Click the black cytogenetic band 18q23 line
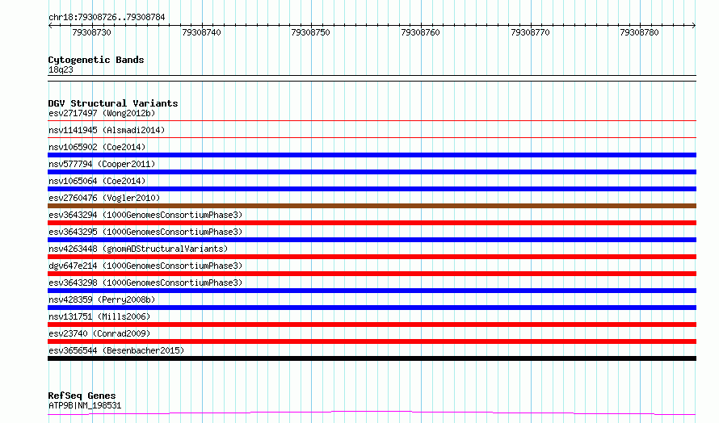This screenshot has height=423, width=719. [372, 78]
